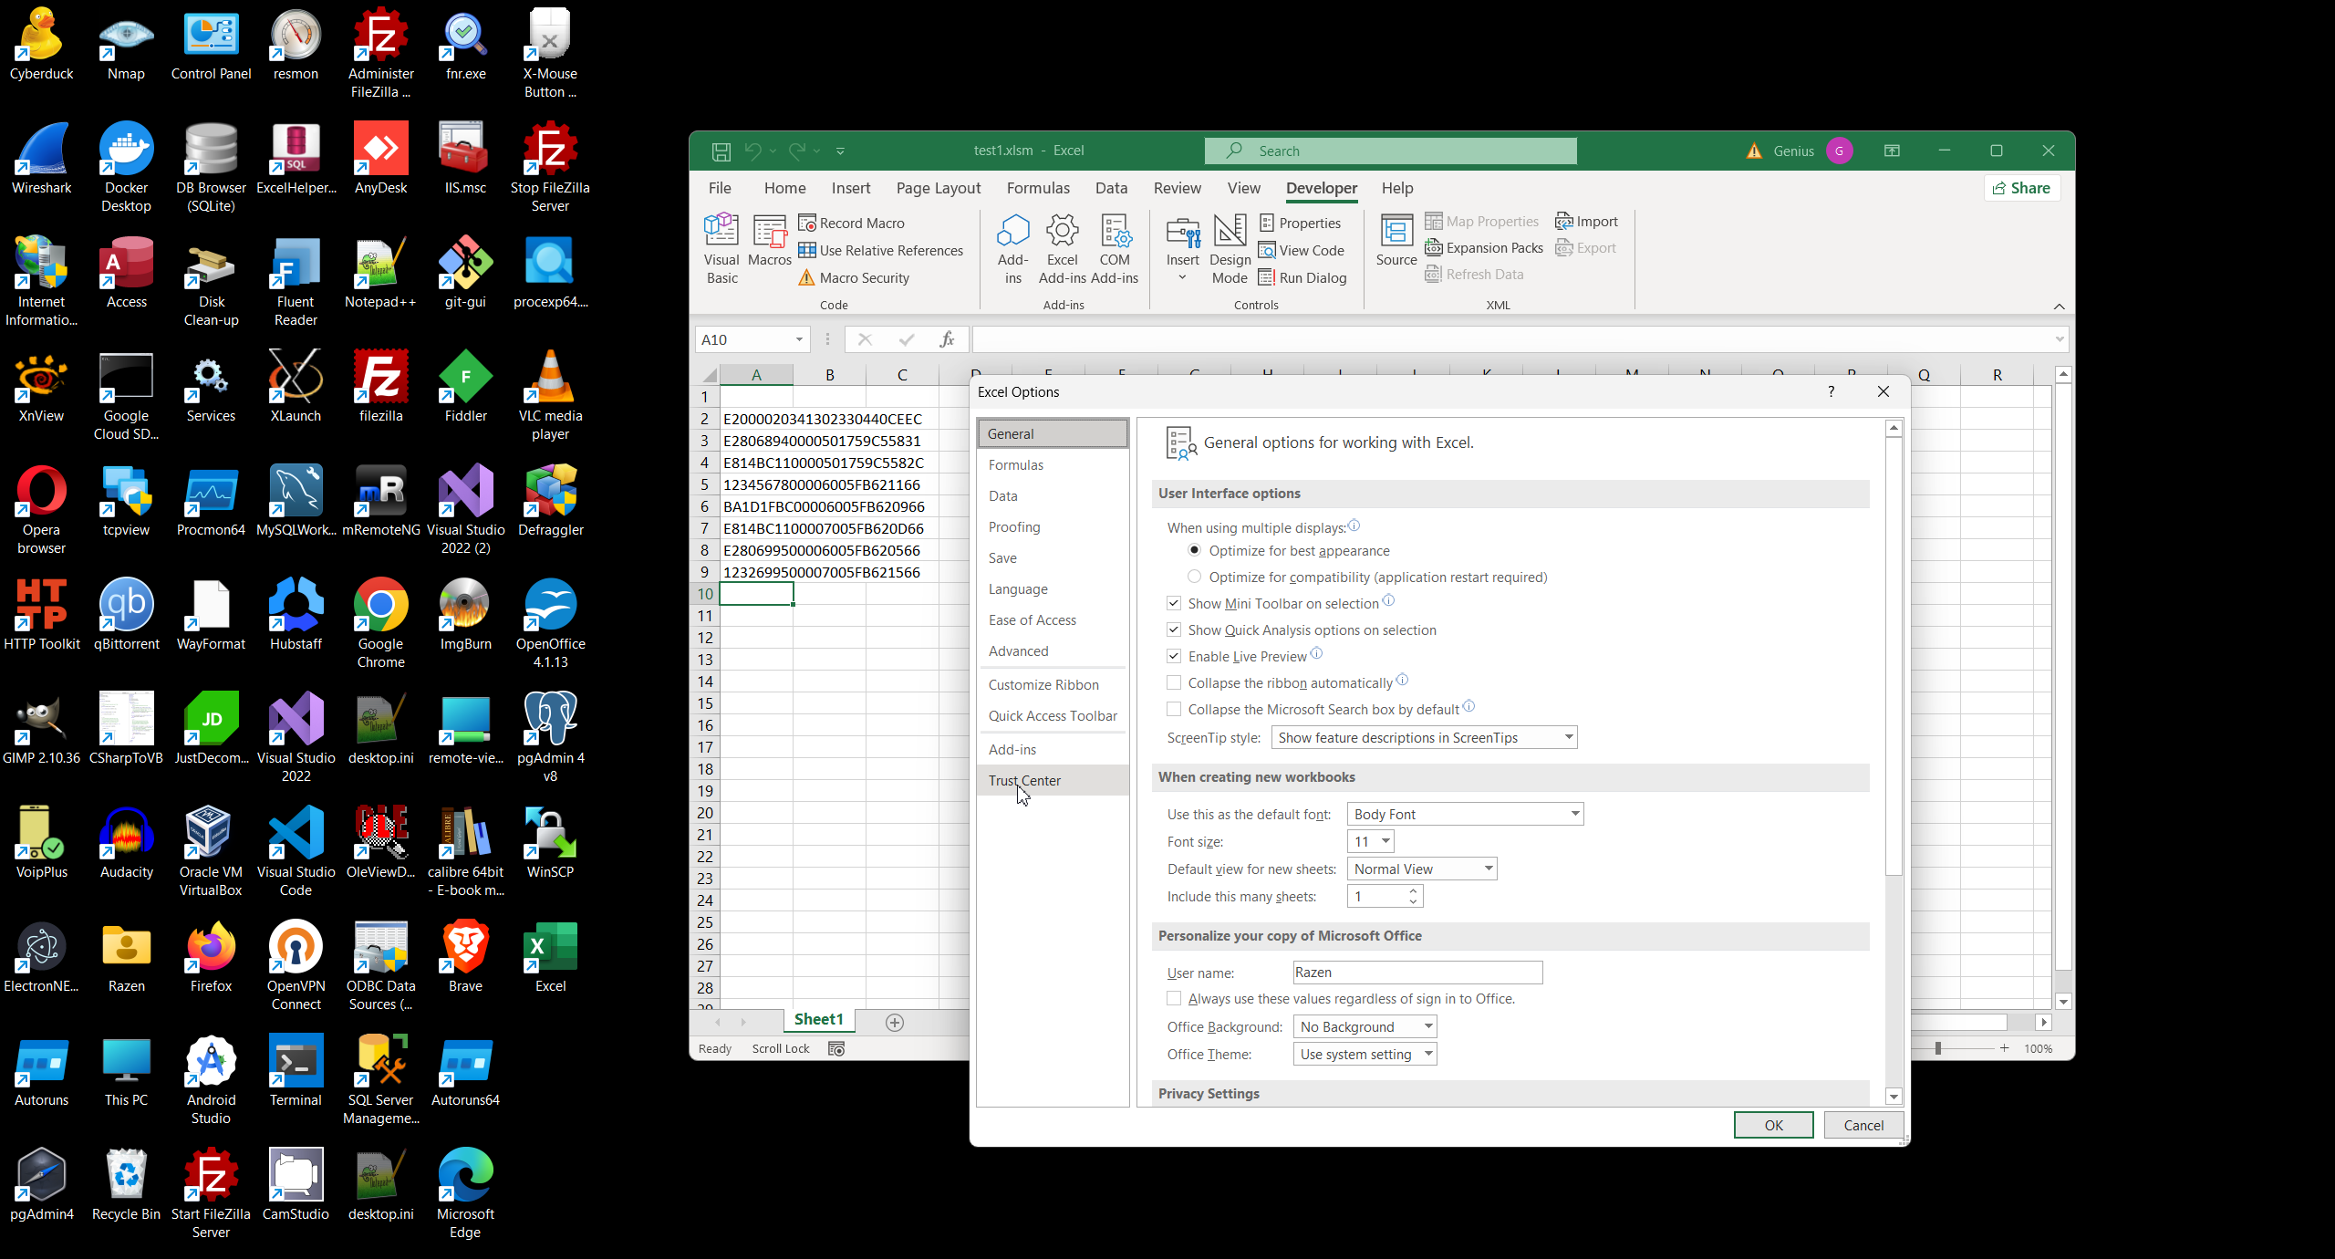Open the default font Body Font dropdown
This screenshot has height=1259, width=2335.
(x=1465, y=814)
